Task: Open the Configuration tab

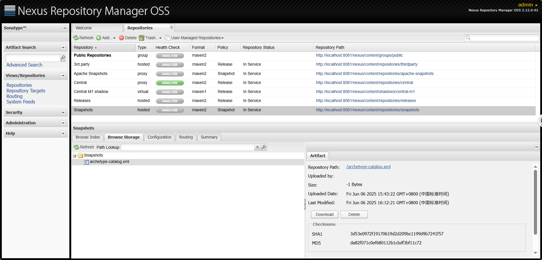Action: tap(159, 137)
